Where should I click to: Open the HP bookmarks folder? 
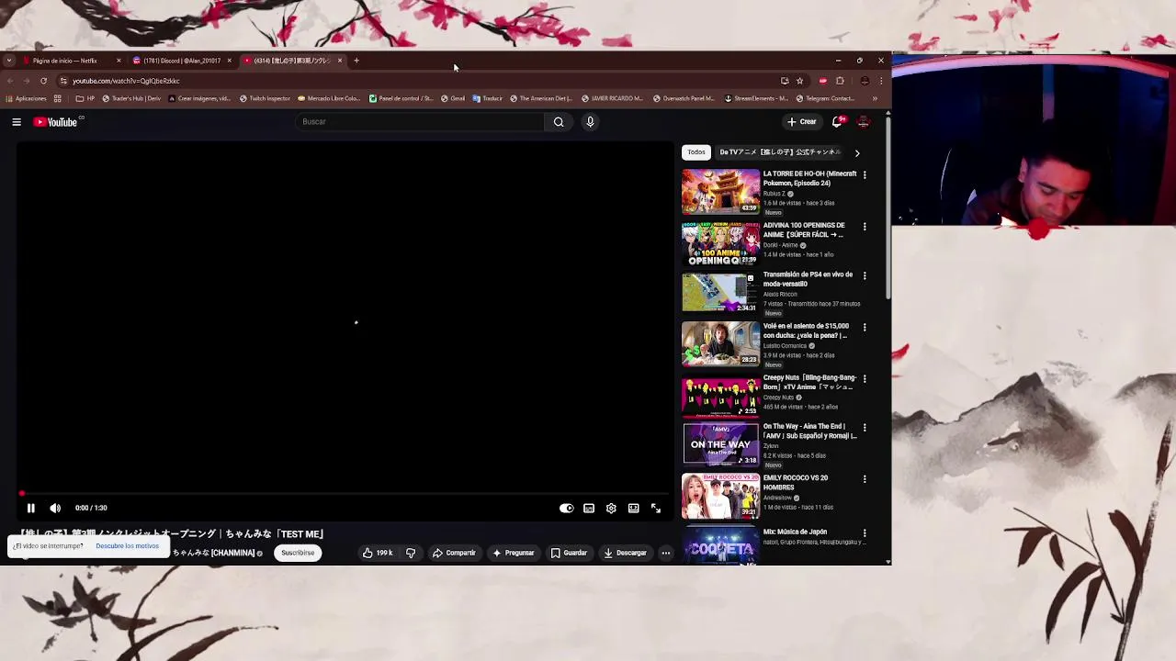[85, 98]
